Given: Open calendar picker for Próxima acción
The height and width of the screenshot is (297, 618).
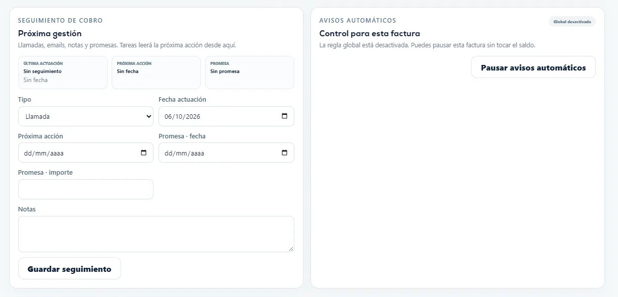Looking at the screenshot, I should pos(143,153).
